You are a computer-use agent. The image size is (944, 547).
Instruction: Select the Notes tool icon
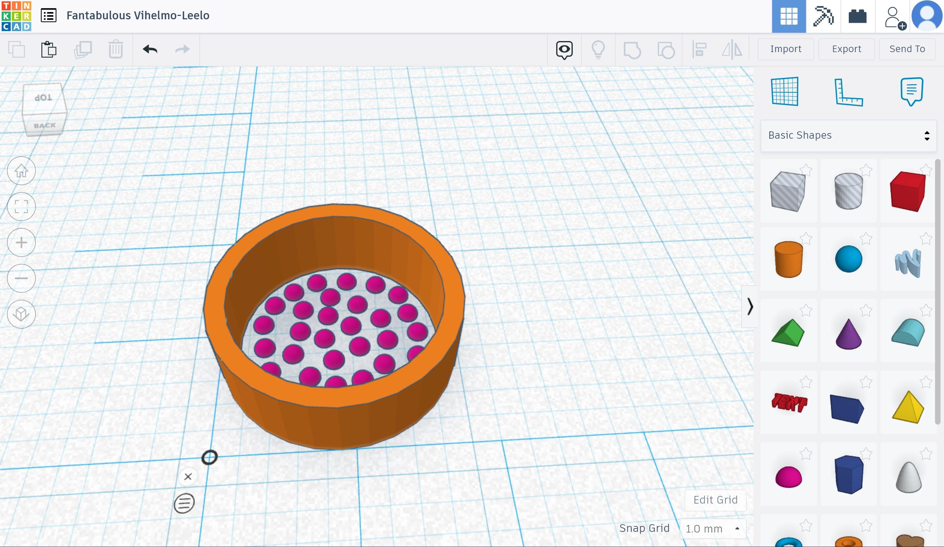[x=912, y=92]
